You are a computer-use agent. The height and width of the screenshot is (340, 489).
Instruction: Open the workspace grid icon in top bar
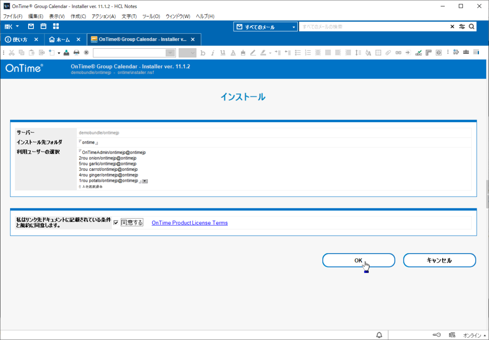tap(56, 26)
